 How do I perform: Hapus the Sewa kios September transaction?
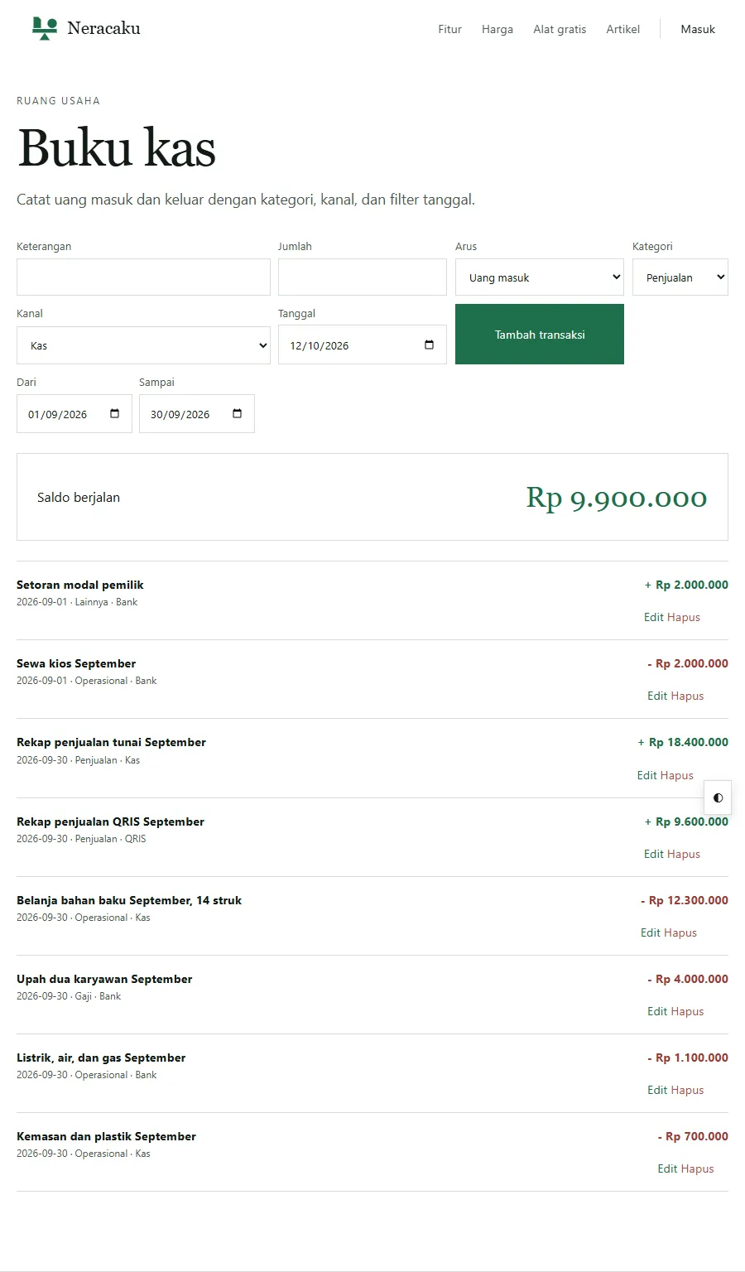[687, 696]
